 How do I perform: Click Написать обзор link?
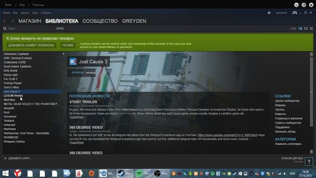[285, 132]
